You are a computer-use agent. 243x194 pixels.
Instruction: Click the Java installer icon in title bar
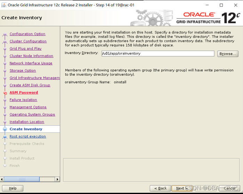click(4, 5)
